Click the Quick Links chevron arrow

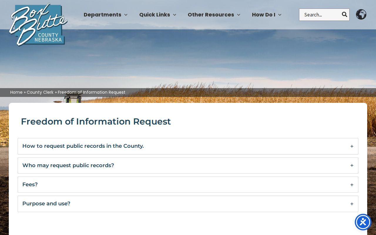click(174, 15)
